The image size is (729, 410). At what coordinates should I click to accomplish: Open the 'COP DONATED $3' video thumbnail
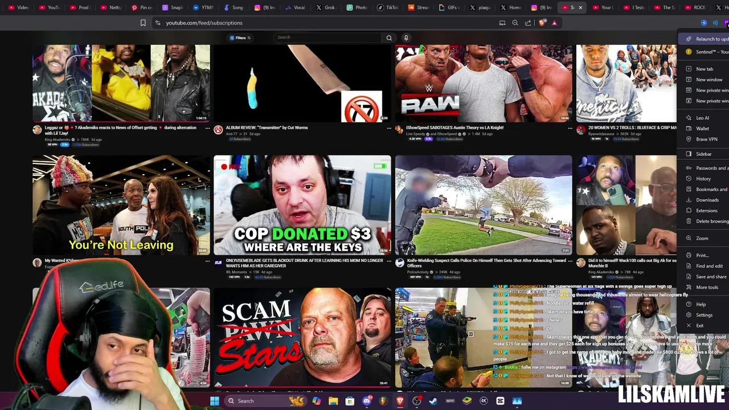[302, 205]
